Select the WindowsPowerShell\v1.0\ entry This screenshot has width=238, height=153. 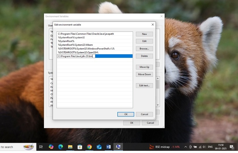(x=95, y=49)
